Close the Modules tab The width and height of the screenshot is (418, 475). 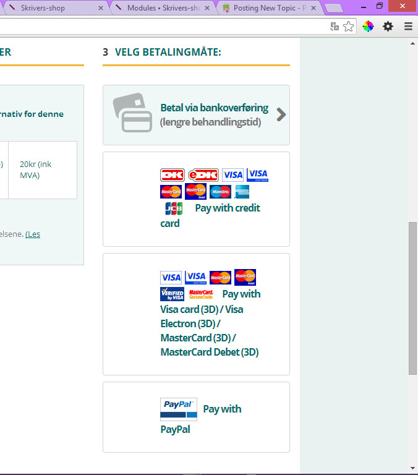coord(207,8)
